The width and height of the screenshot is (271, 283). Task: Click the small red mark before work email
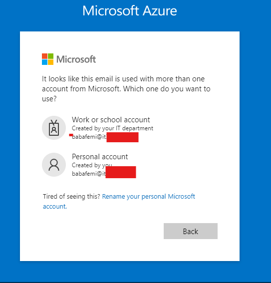pyautogui.click(x=71, y=135)
